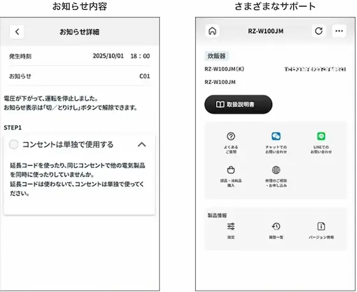
Task: Collapse the STEP1 card chevron
Action: point(142,144)
